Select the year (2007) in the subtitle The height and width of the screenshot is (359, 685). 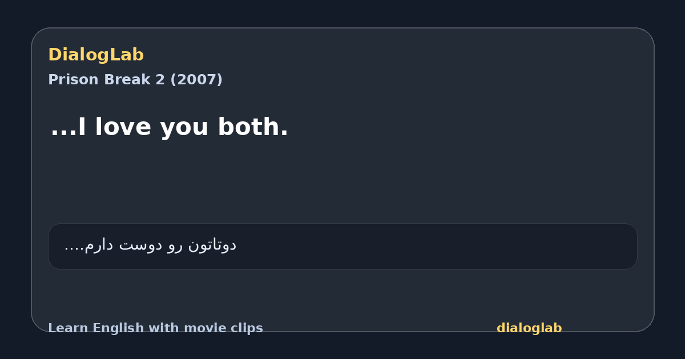click(x=196, y=80)
